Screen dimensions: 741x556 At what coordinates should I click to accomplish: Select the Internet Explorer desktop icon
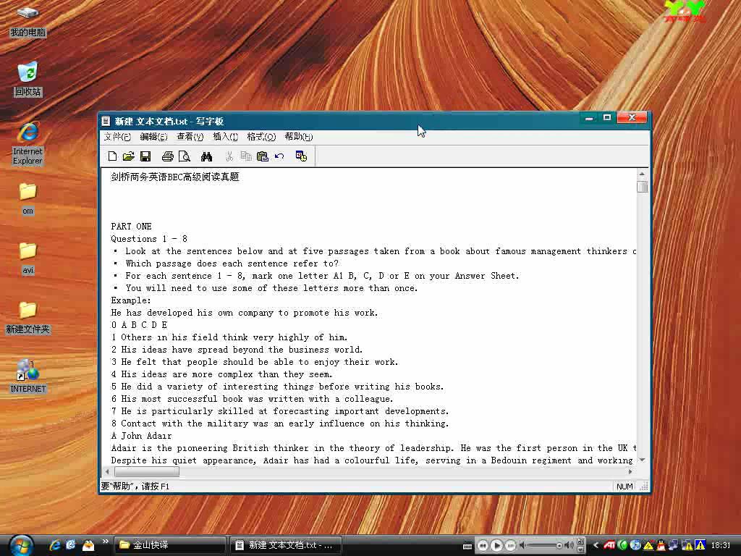click(x=28, y=143)
